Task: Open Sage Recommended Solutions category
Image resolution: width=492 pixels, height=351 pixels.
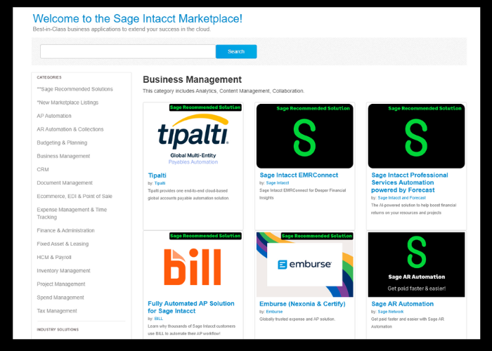Action: point(75,89)
